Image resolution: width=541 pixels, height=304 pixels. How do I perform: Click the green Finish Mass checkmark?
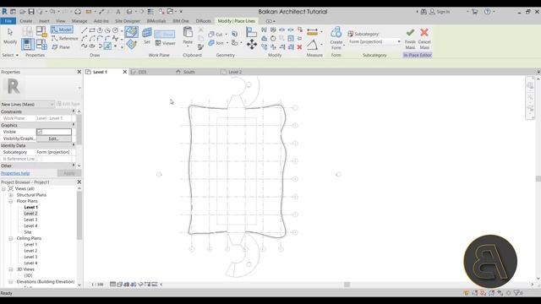(410, 33)
